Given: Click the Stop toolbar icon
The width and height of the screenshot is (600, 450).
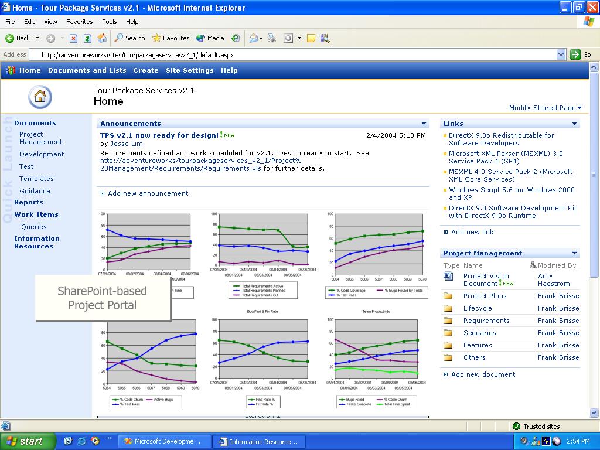Looking at the screenshot, I should [73, 38].
